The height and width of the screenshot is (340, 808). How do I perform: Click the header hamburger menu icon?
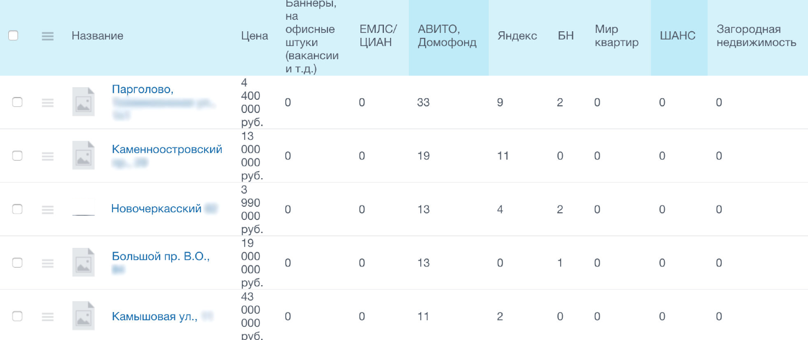point(48,36)
